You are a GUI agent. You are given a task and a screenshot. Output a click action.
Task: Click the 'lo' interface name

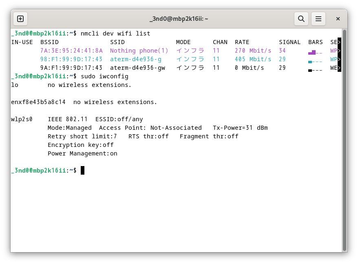(15, 85)
